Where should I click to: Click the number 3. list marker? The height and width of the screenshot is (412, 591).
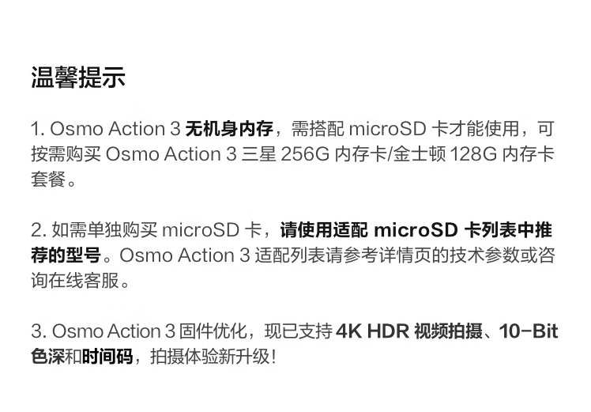[40, 331]
